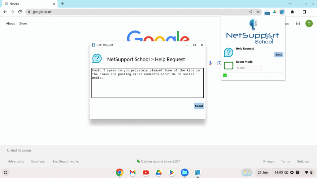
Task: Open the Store link on Google
Action: (23, 23)
